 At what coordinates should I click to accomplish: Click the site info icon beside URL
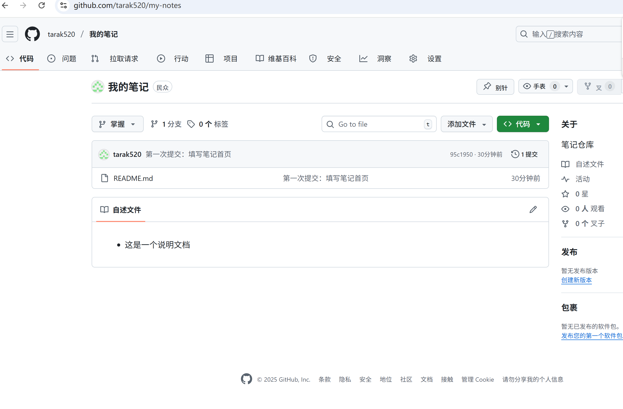(63, 5)
